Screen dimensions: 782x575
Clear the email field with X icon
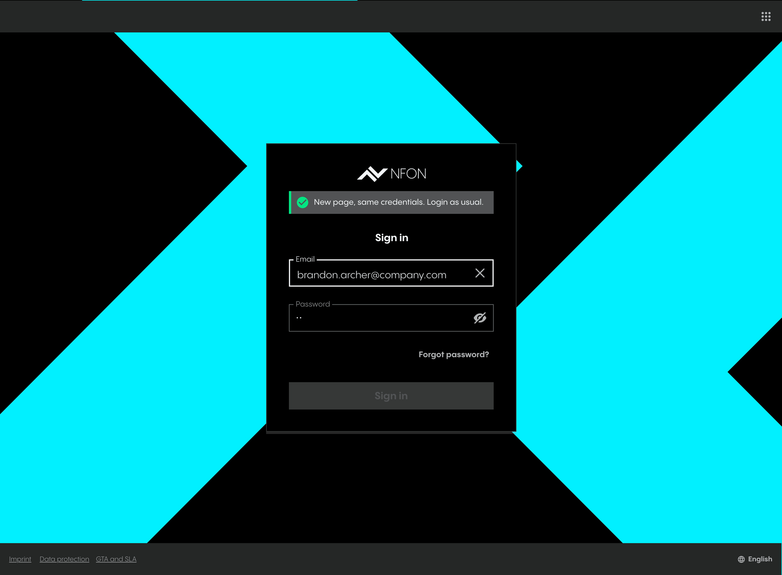480,273
